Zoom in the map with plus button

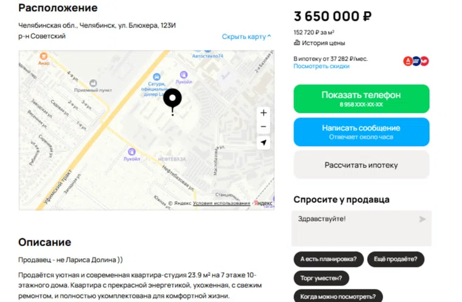pyautogui.click(x=263, y=113)
